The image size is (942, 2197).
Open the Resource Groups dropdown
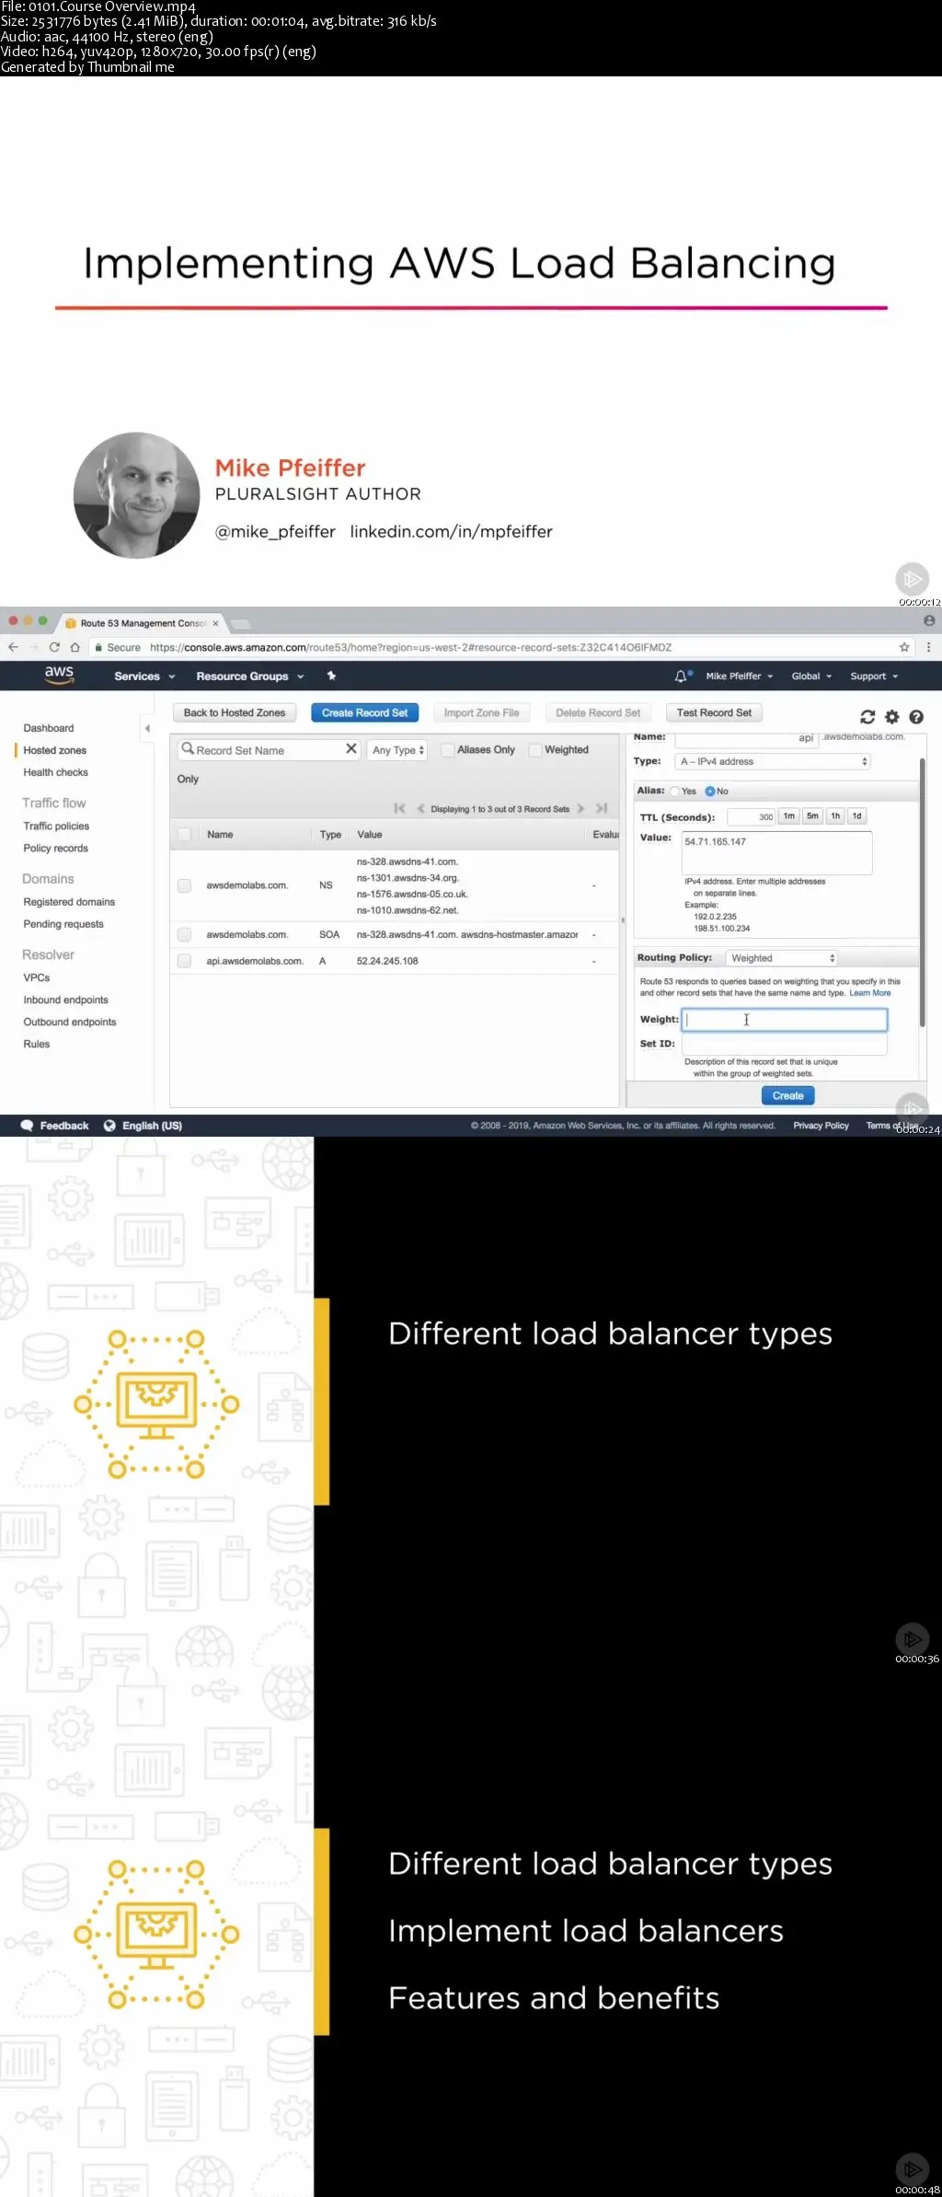250,676
